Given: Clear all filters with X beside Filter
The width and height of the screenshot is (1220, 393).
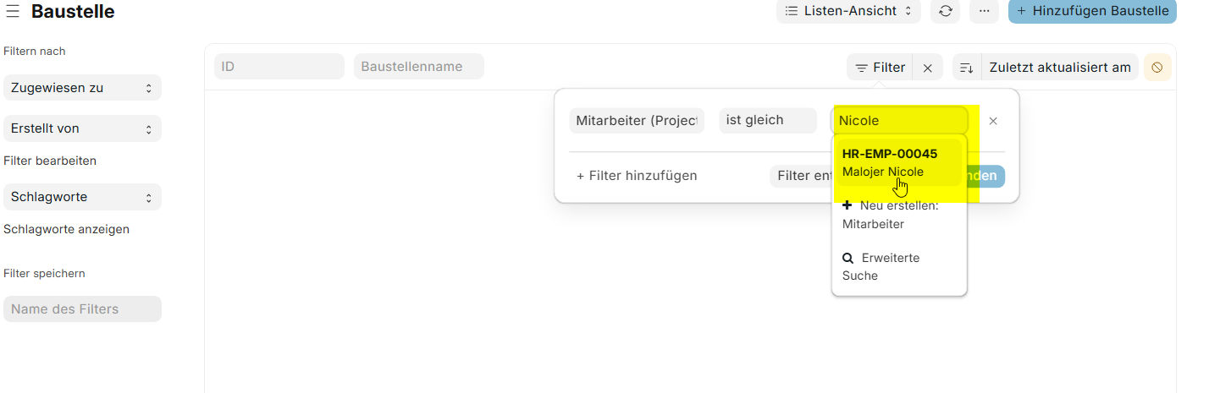Looking at the screenshot, I should [x=927, y=68].
